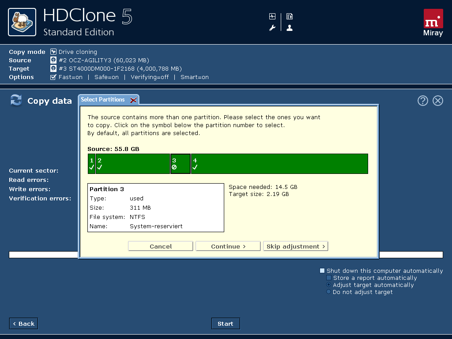Select Adjust target automatically radio button
Screen dimensions: 452x339
click(328, 285)
